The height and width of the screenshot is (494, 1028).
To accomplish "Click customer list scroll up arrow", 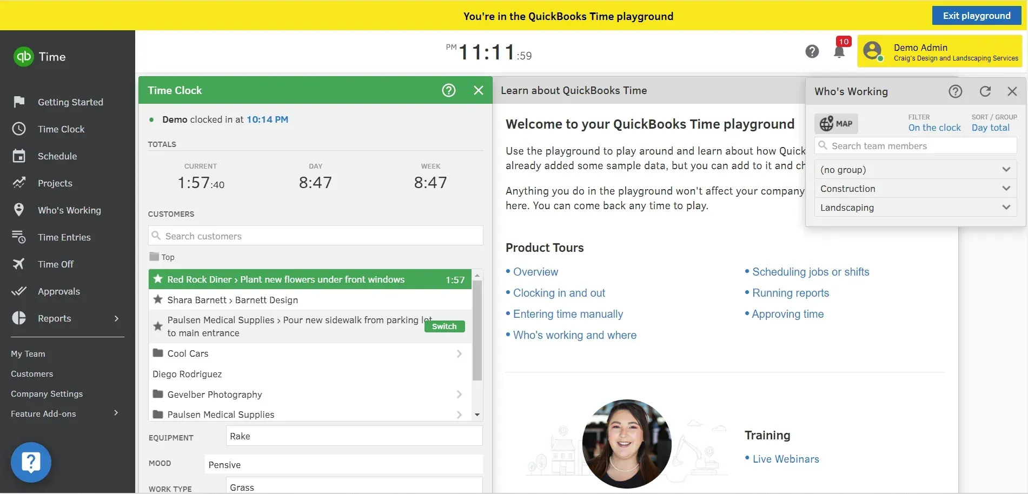I will pos(477,275).
